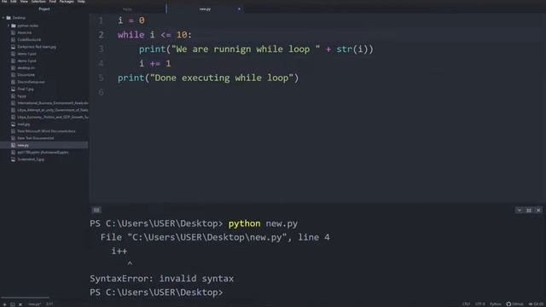Click the terminal tab icon above the prompt
Screen dimensions: 546x307
click(x=96, y=210)
